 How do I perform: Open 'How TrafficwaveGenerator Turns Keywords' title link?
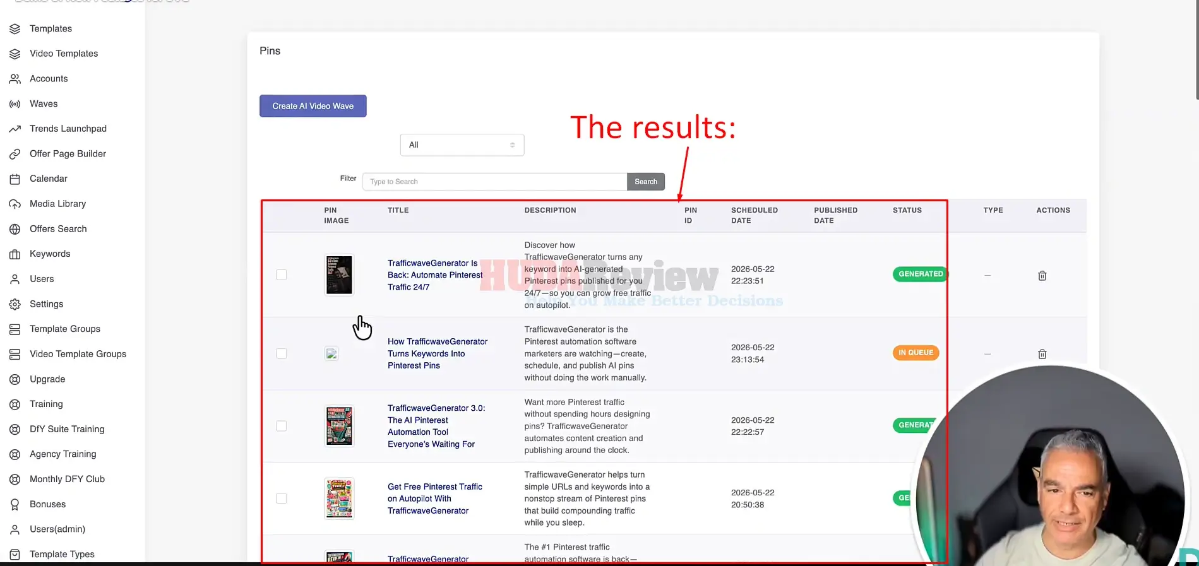coord(438,353)
